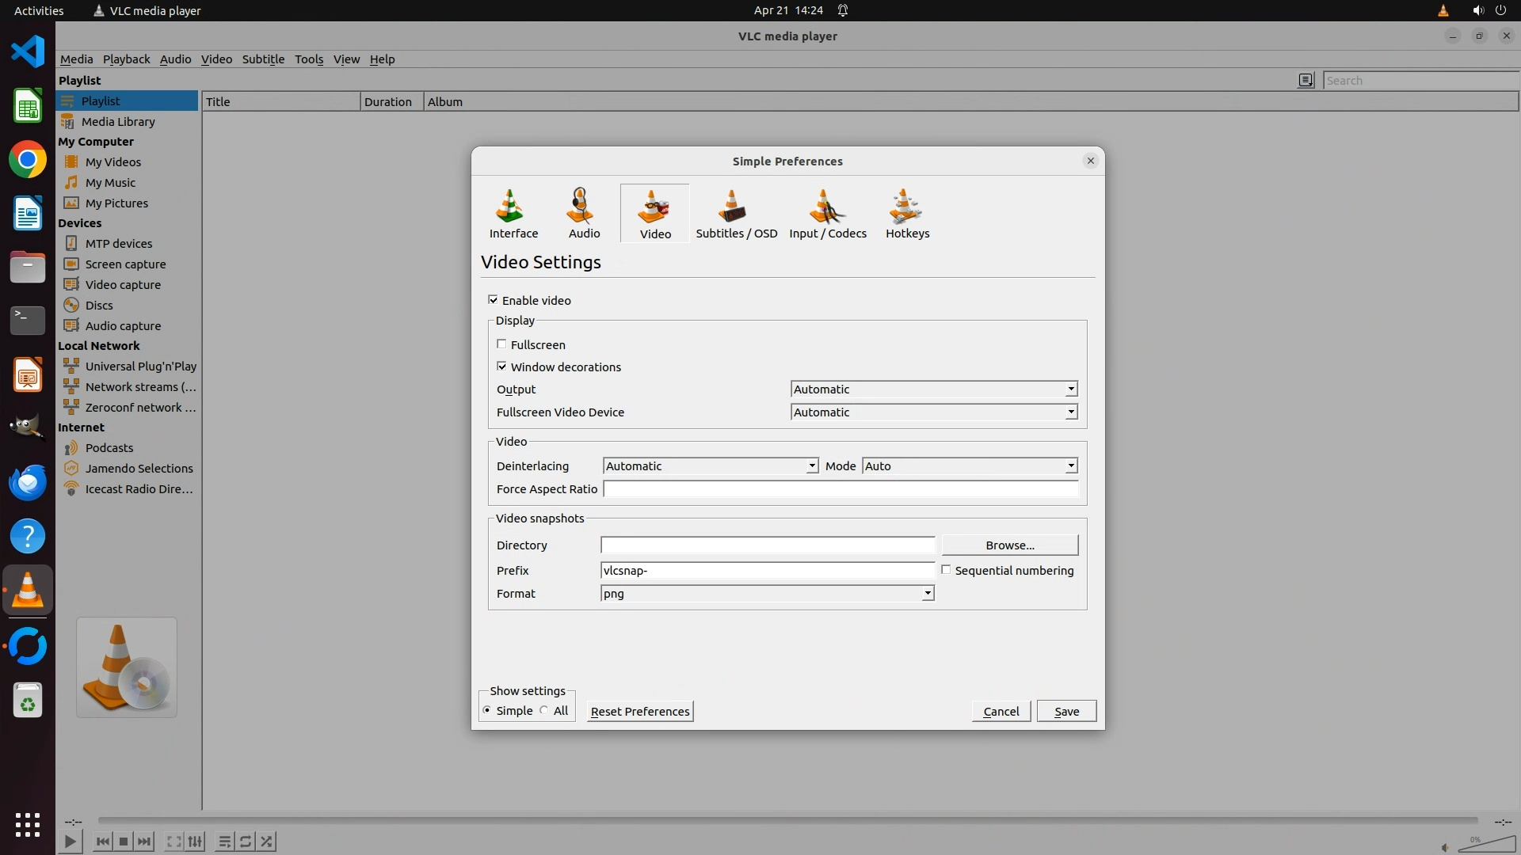Click the volume slider
Viewport: 1521px width, 855px height.
1485,845
